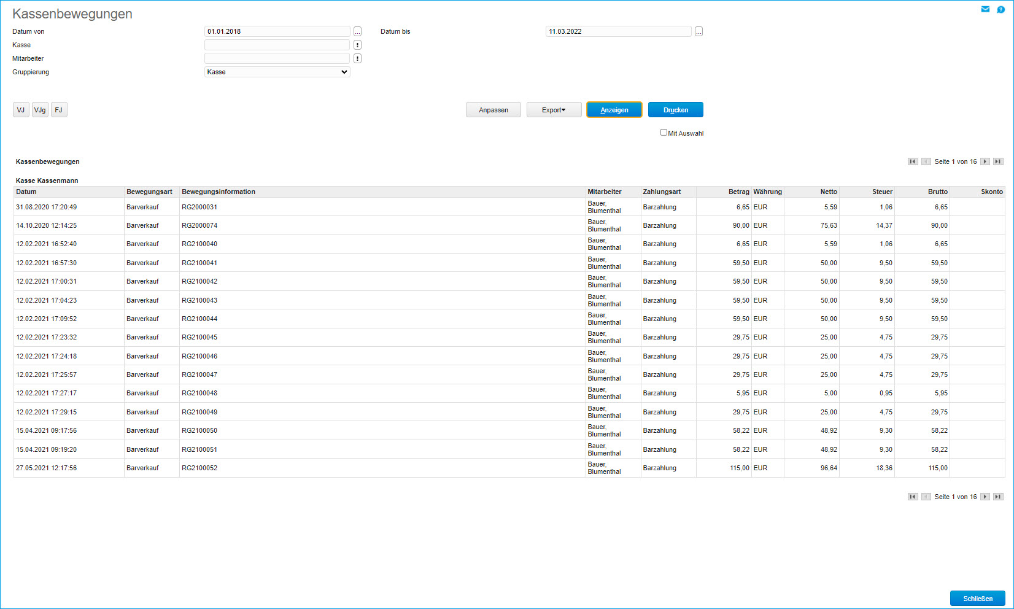Close the window with Schließen
The width and height of the screenshot is (1014, 609).
click(977, 598)
